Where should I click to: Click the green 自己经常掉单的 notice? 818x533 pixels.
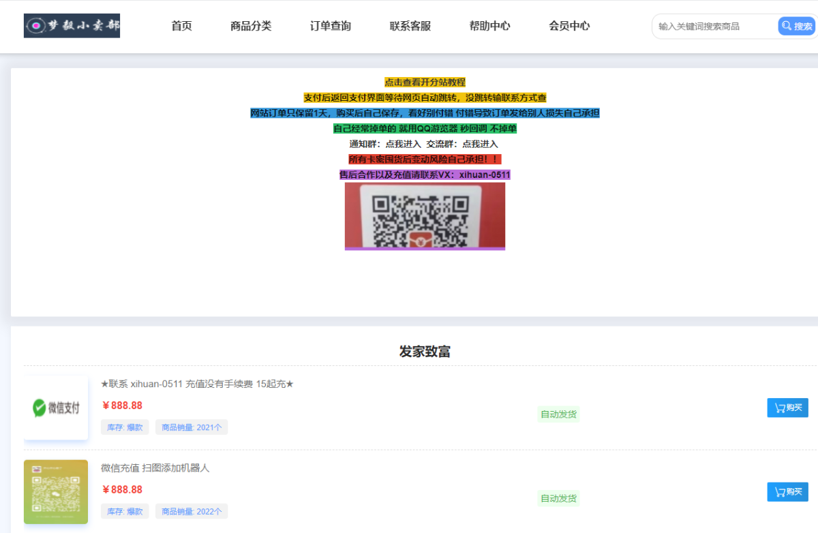[x=425, y=128]
